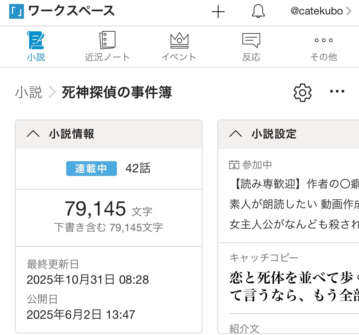
Task: Click the 連載中 status badge
Action: pos(91,169)
